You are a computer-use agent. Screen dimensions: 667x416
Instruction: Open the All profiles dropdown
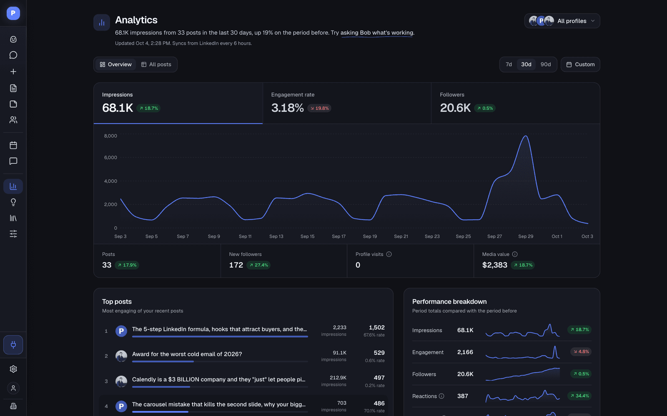[x=562, y=21]
